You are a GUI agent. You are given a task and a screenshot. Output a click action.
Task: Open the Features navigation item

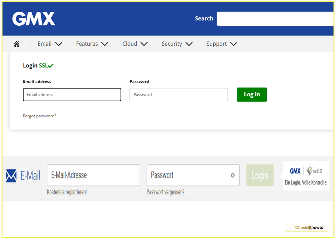[87, 44]
